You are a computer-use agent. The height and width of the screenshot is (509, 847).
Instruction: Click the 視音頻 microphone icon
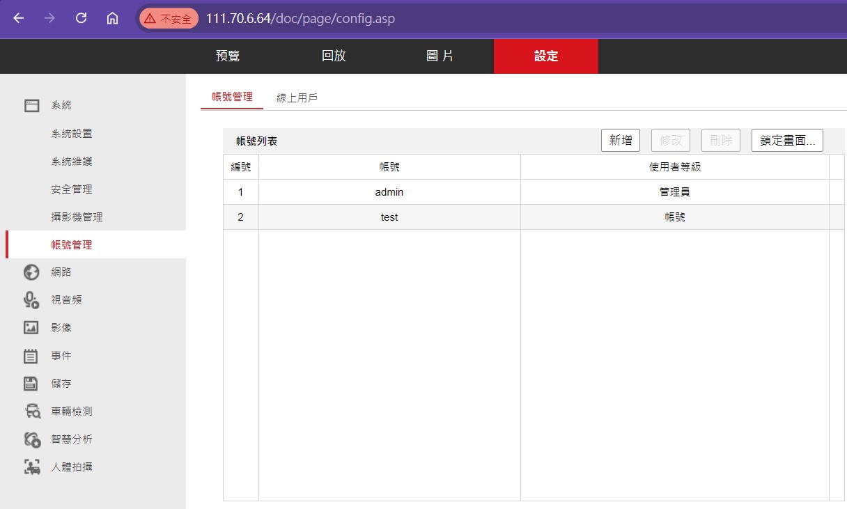tap(31, 300)
